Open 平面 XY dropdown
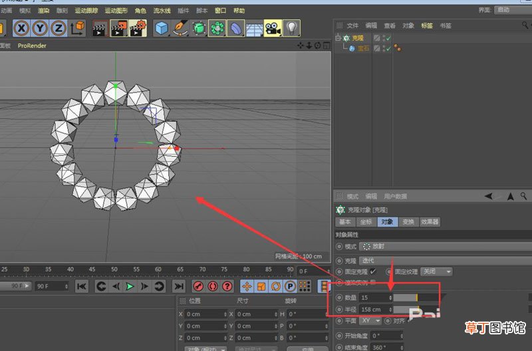The image size is (532, 351). coord(370,320)
